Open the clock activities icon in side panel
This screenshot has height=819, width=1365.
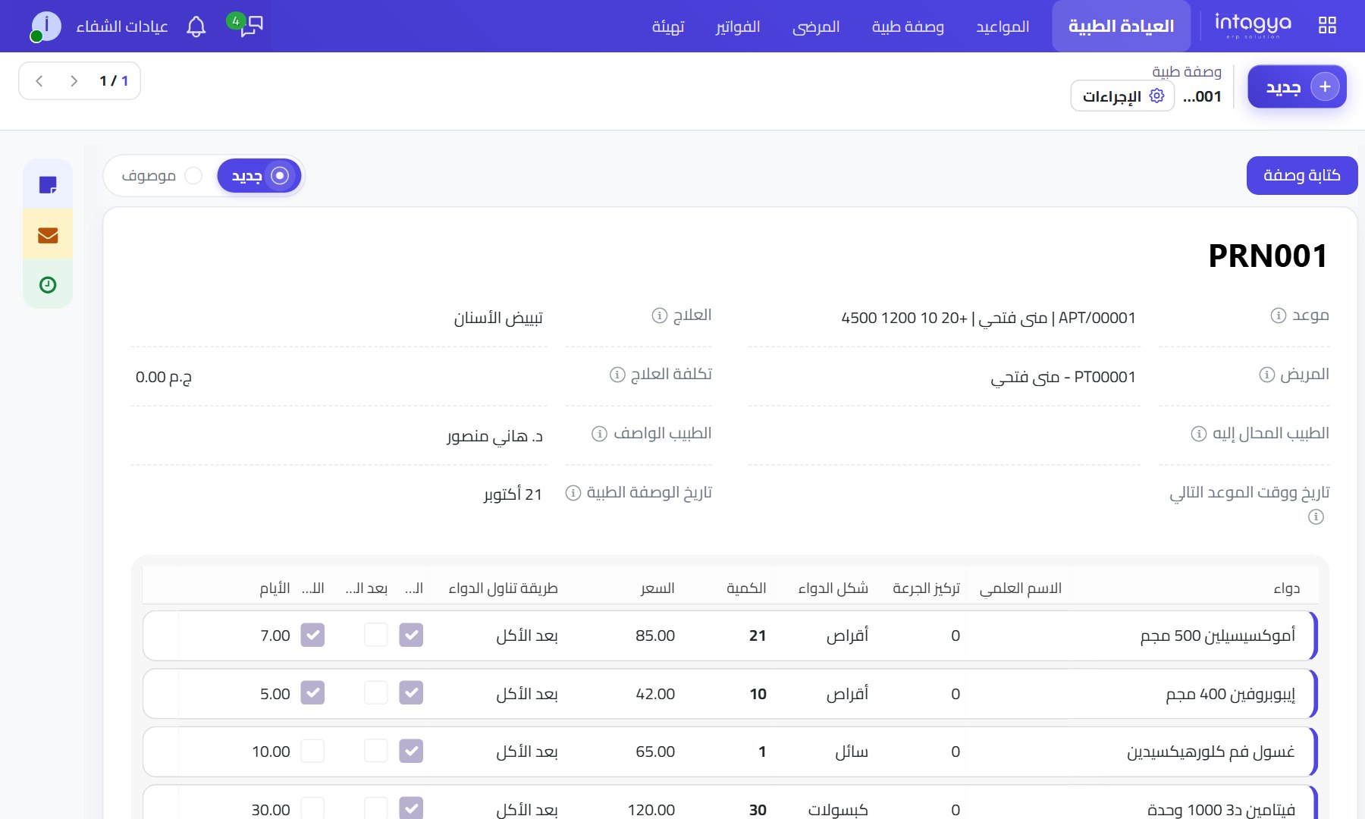click(48, 284)
